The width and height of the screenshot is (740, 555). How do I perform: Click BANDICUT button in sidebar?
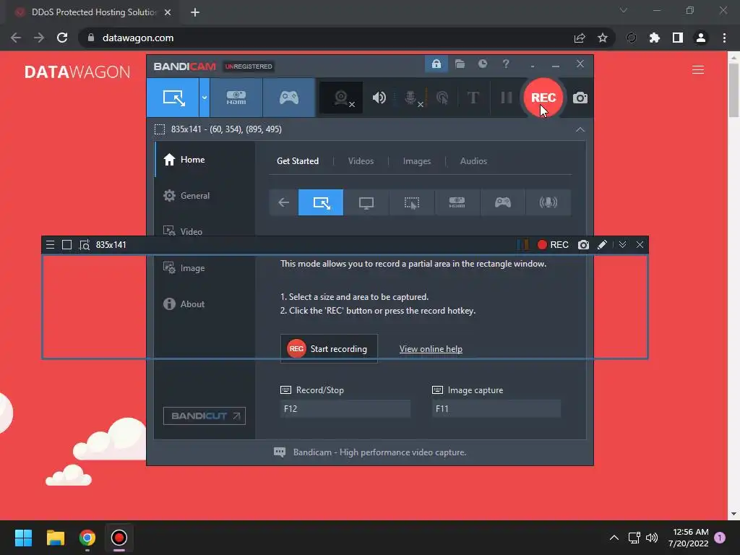pos(204,416)
